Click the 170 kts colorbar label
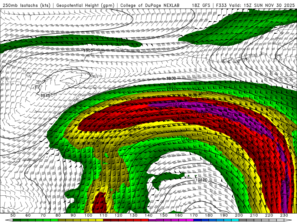Screen dimensions: 297x222 [194, 215]
